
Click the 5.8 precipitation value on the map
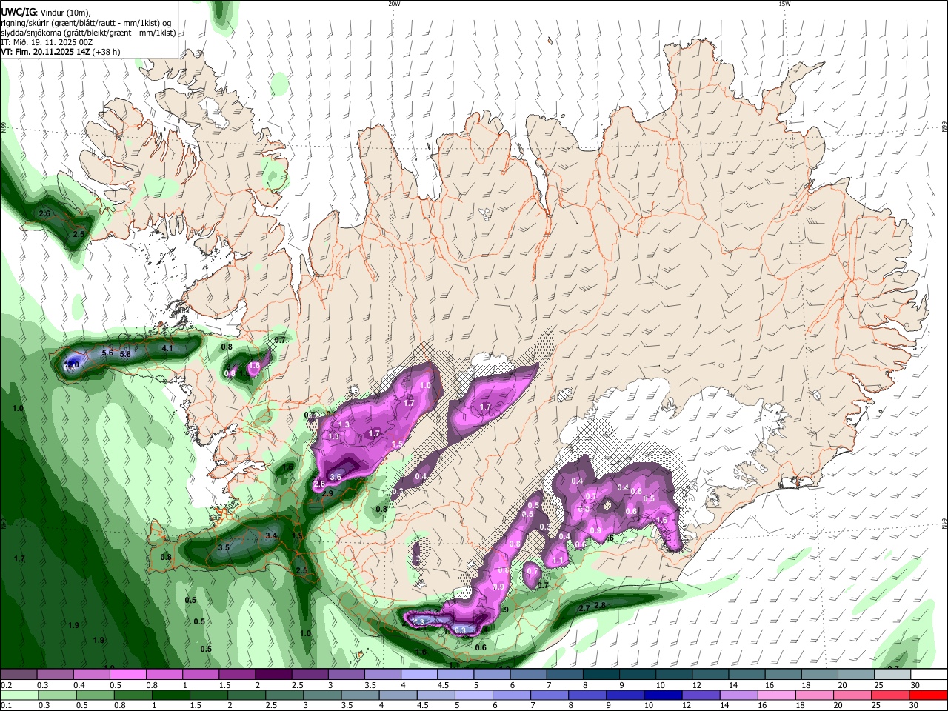click(x=125, y=355)
